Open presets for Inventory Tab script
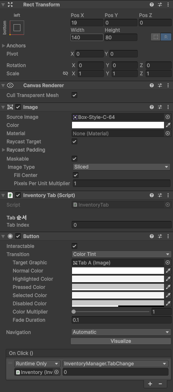The image size is (173, 392). [160, 195]
